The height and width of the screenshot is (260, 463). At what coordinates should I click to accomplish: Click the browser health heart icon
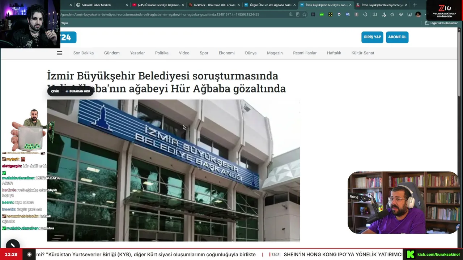pyautogui.click(x=401, y=14)
